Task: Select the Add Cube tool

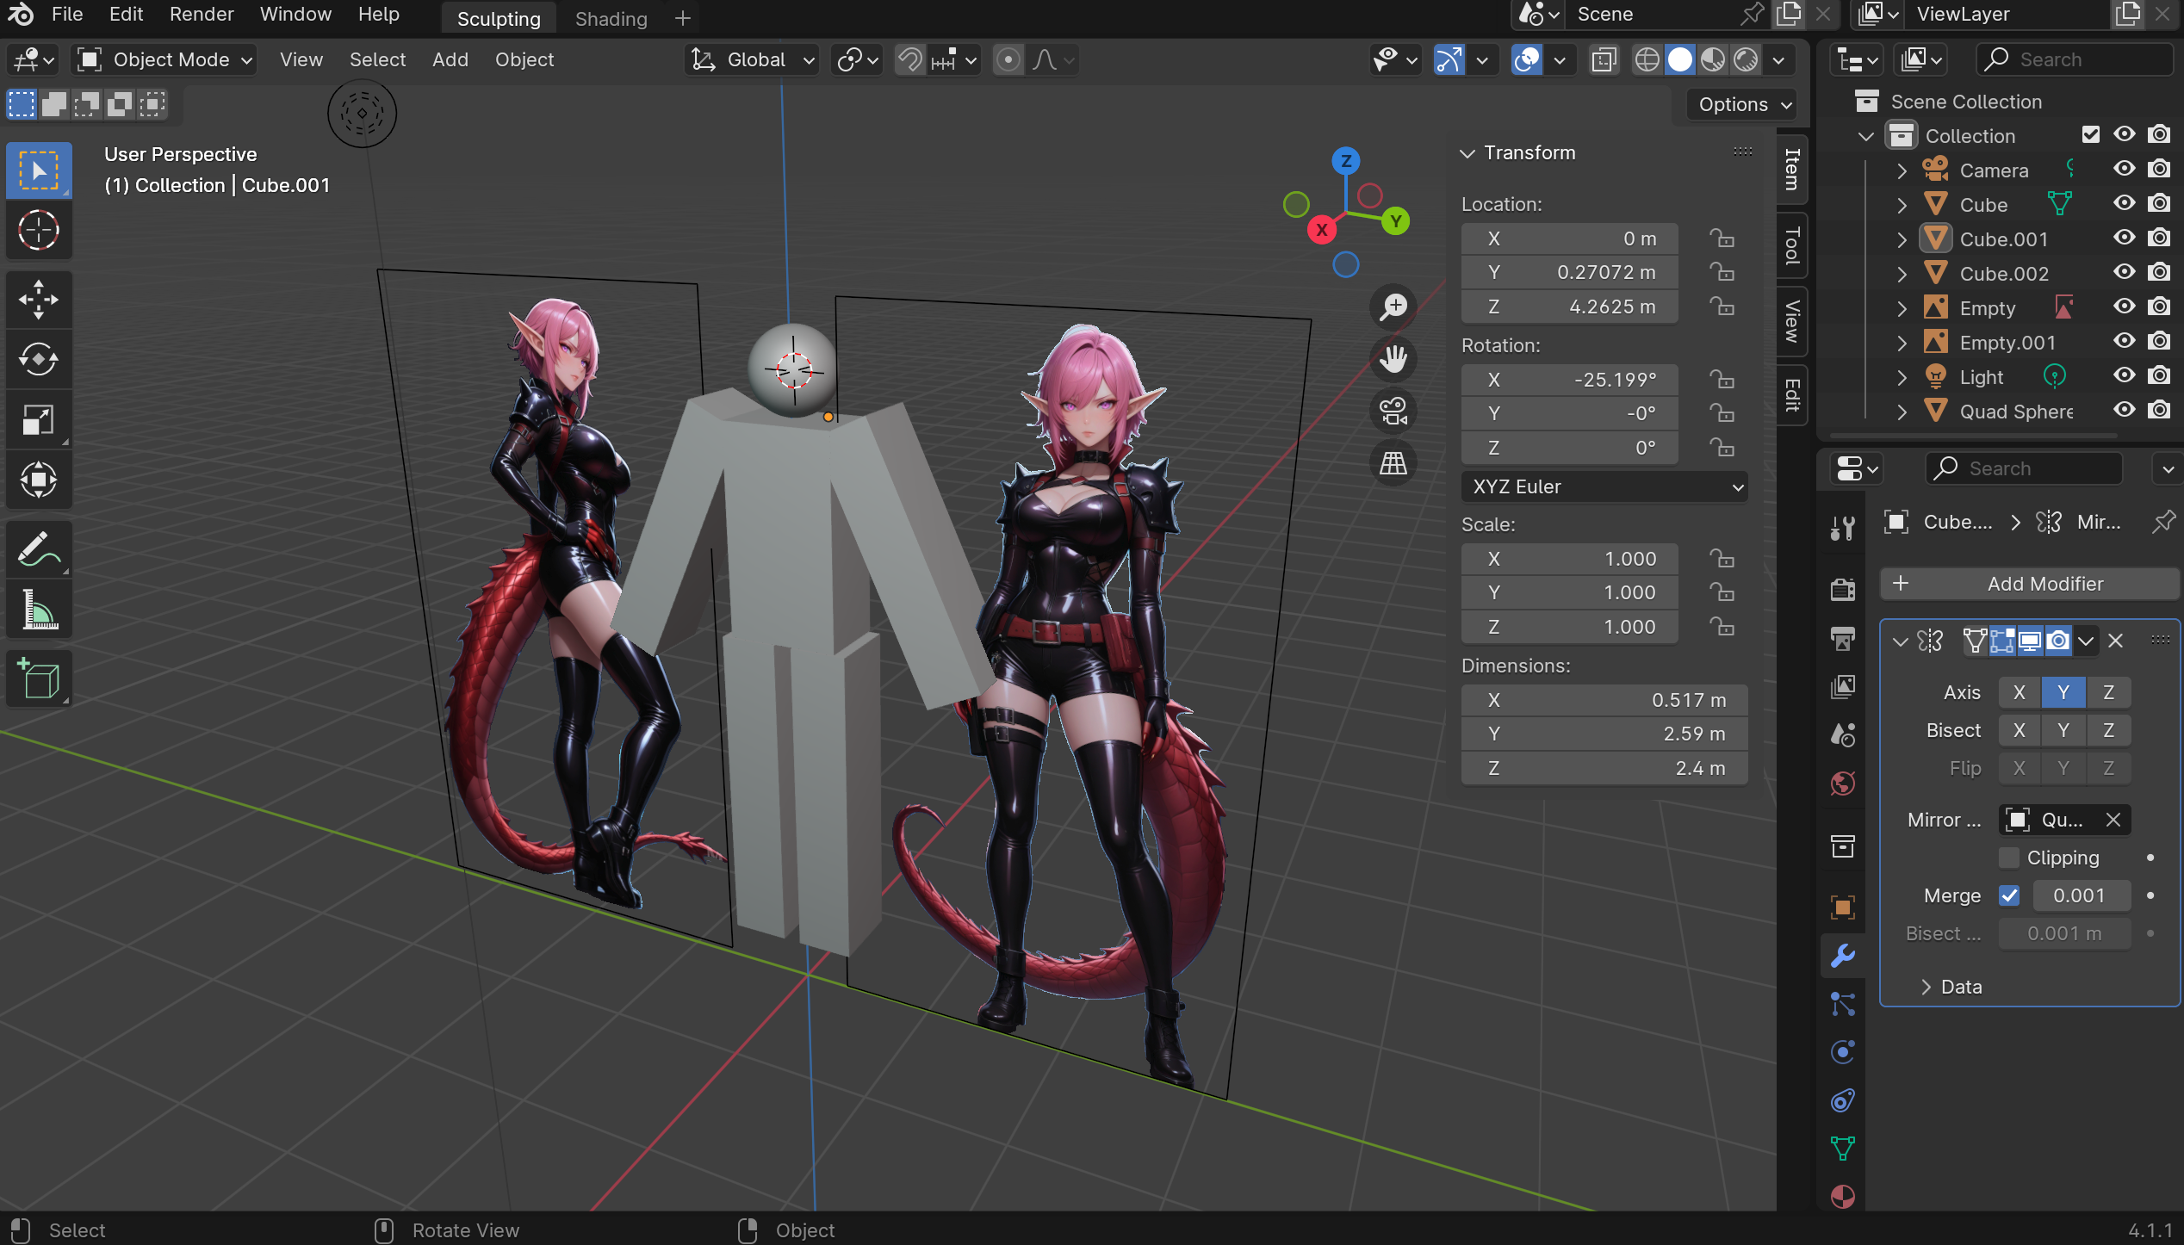Action: pyautogui.click(x=39, y=678)
